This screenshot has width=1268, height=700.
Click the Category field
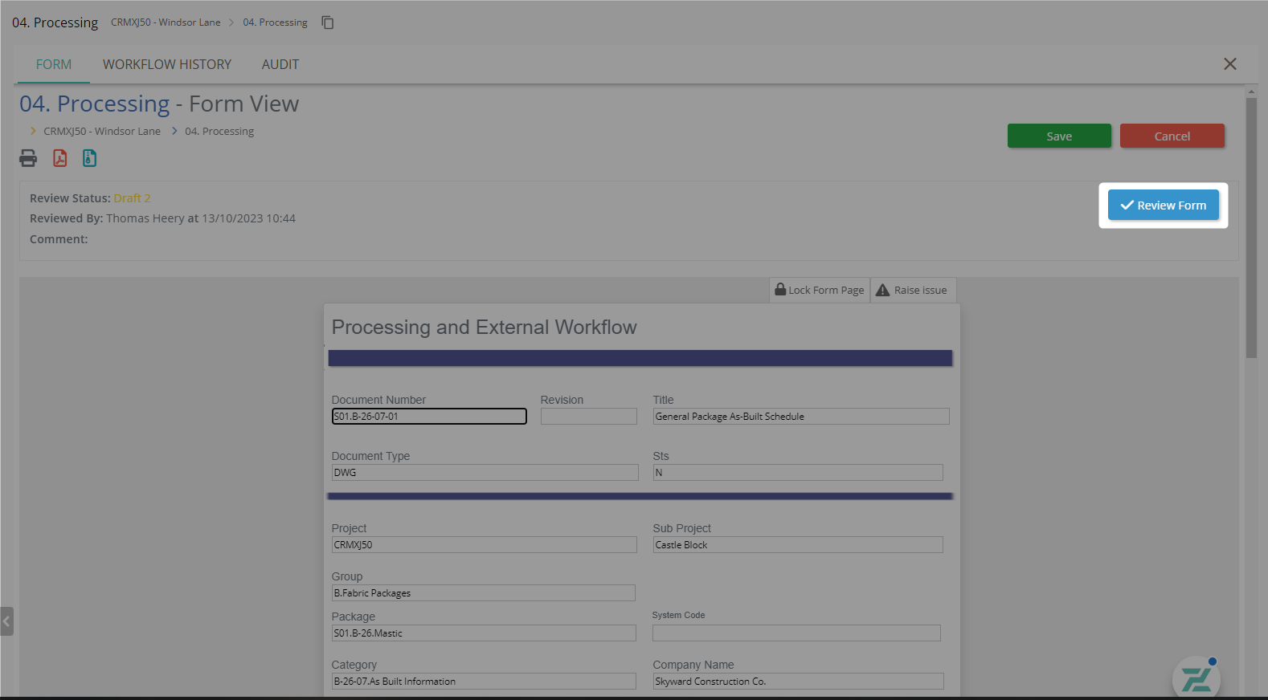[x=484, y=682]
